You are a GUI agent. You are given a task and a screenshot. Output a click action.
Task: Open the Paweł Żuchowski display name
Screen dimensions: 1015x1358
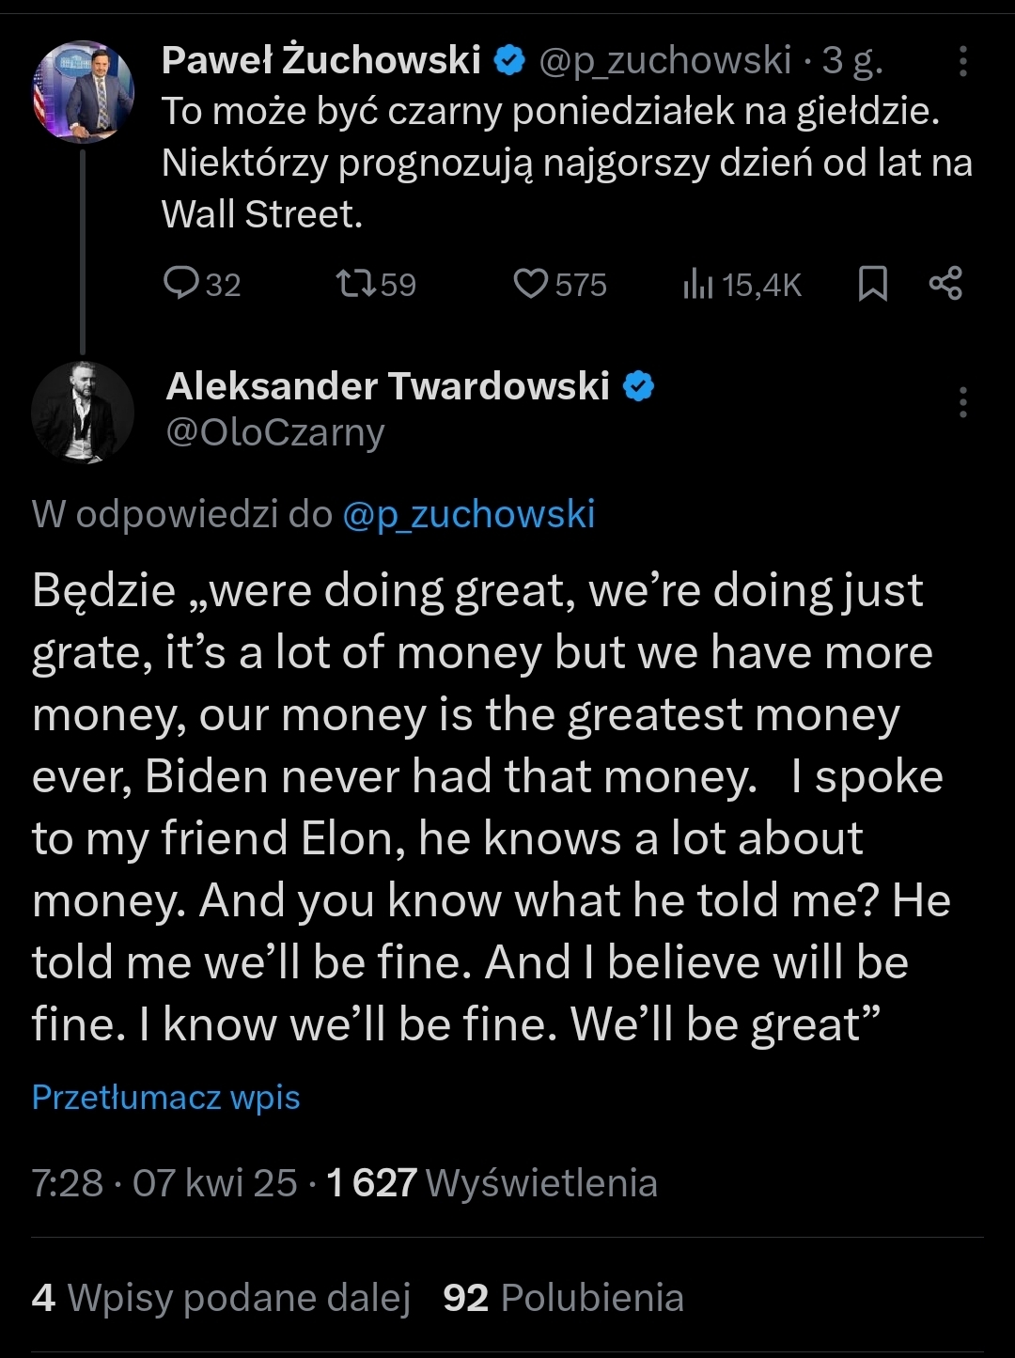tap(320, 60)
